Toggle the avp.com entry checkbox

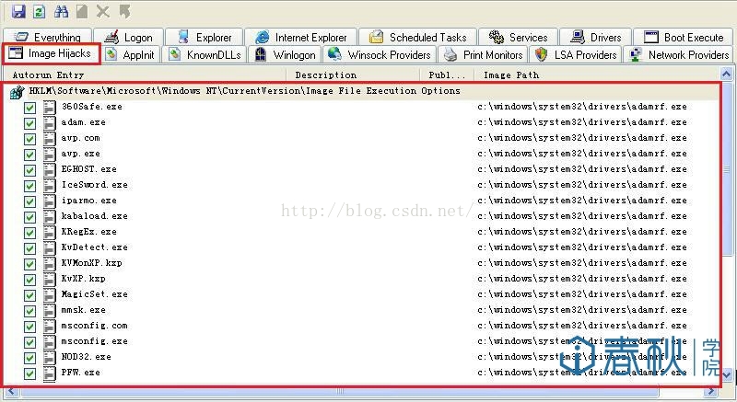(30, 139)
